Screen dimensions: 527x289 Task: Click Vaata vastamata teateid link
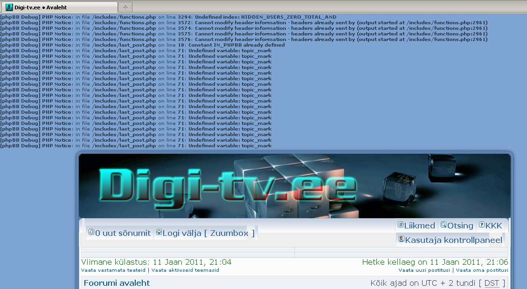113,270
